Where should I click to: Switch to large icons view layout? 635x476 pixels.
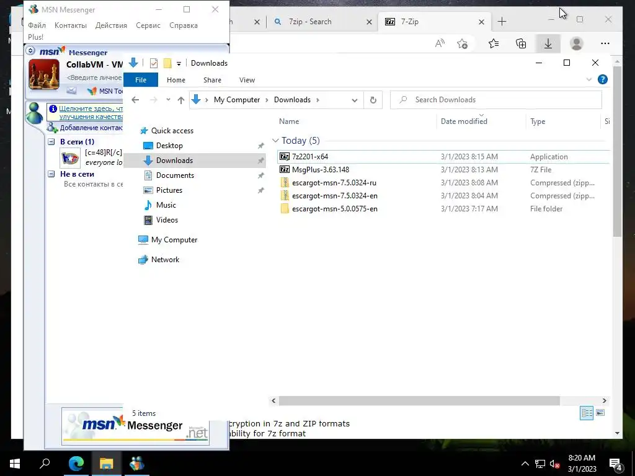pos(600,413)
